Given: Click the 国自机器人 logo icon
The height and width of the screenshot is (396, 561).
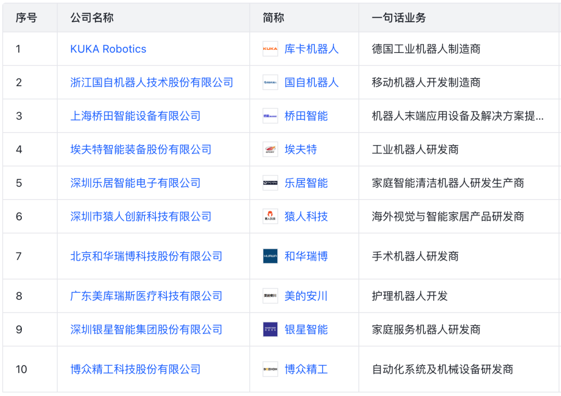Looking at the screenshot, I should pos(270,82).
